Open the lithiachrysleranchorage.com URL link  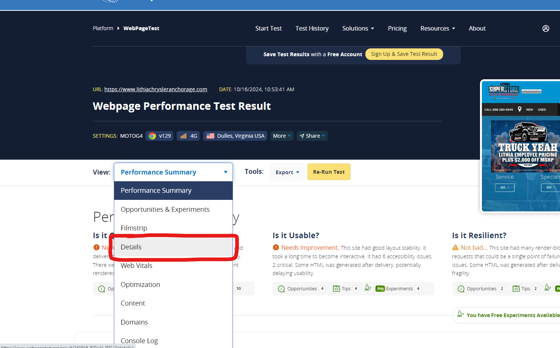point(156,89)
